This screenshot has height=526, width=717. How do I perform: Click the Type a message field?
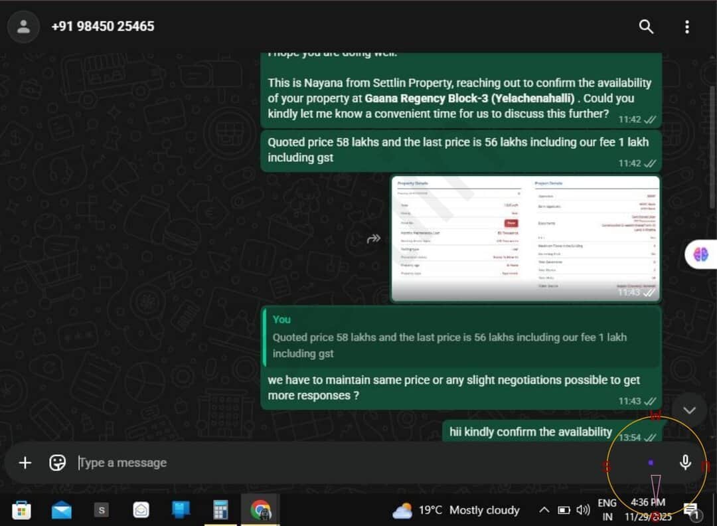pos(332,463)
